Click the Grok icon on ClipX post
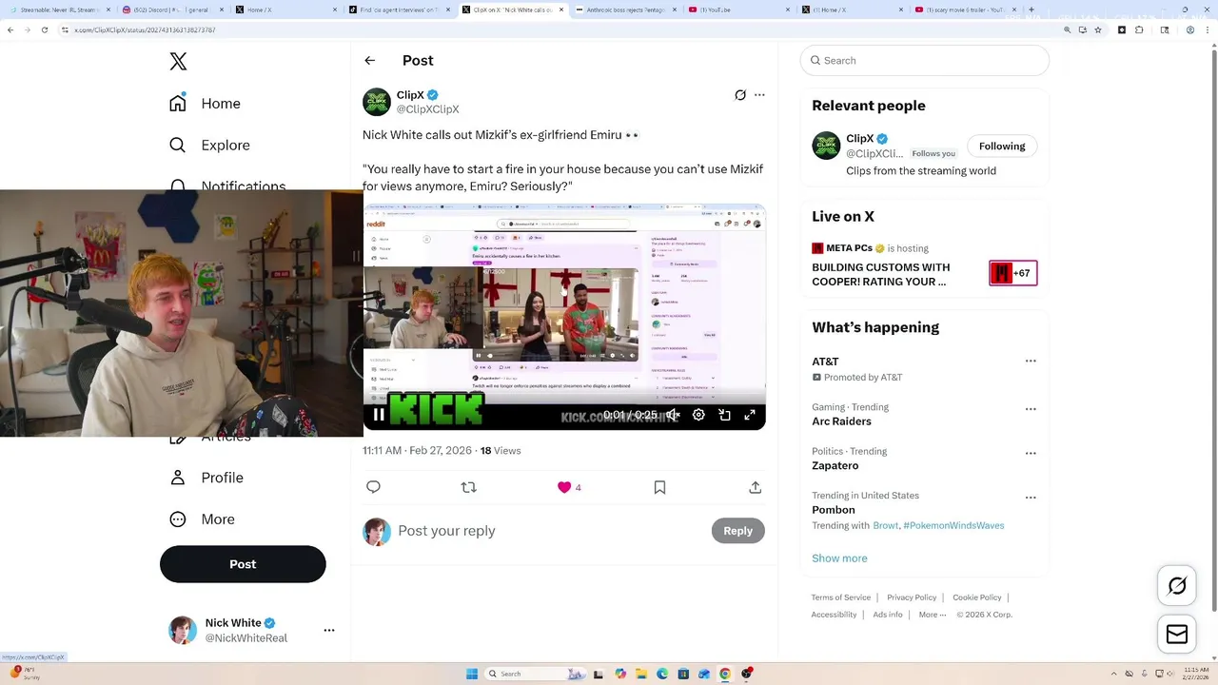 [x=740, y=95]
